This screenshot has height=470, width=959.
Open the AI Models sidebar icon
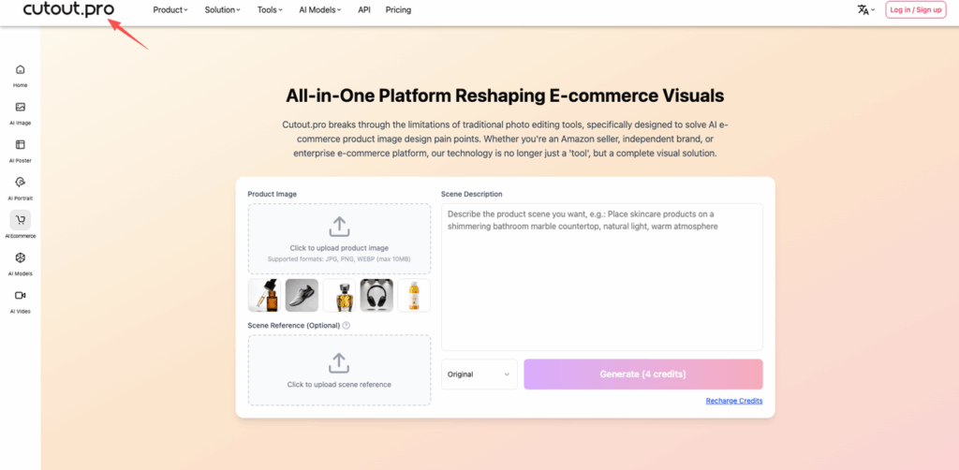pos(21,257)
